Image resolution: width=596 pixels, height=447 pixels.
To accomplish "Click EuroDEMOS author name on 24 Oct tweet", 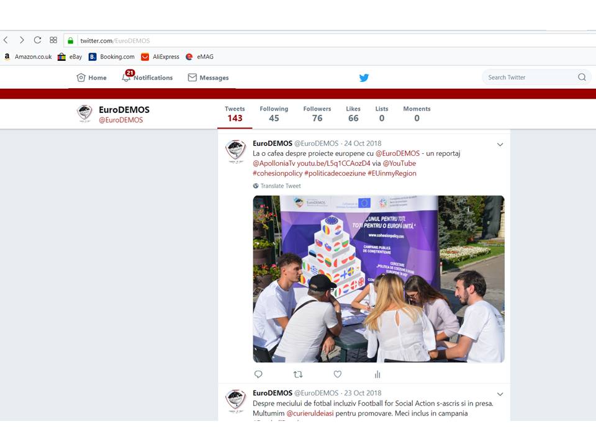I will pyautogui.click(x=273, y=143).
